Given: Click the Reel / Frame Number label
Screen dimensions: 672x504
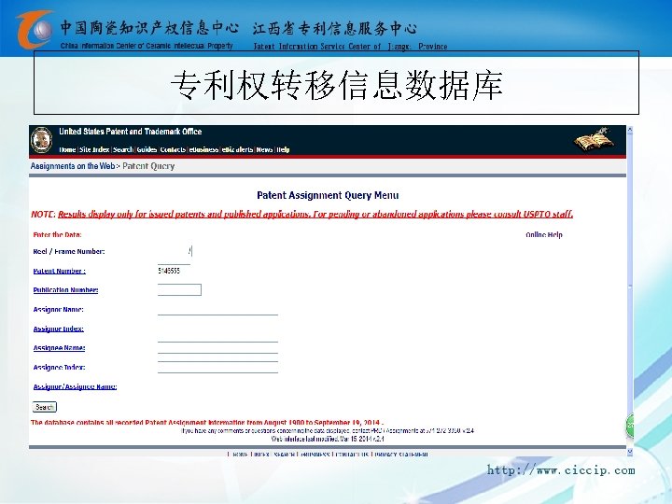Looking at the screenshot, I should 69,252.
